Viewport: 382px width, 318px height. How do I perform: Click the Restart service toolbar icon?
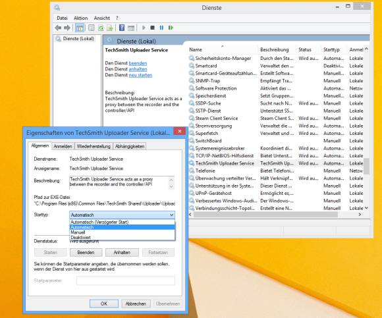pos(171,28)
